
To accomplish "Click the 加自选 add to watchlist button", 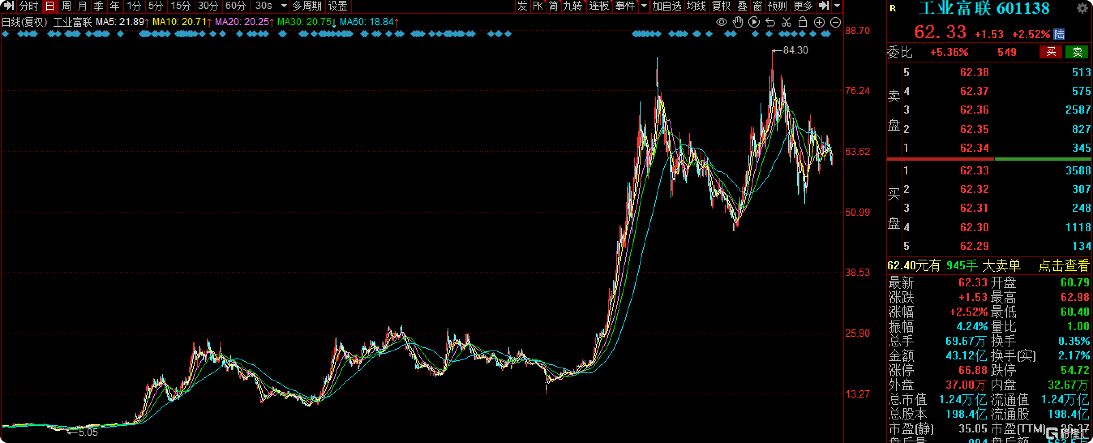I will (x=667, y=6).
